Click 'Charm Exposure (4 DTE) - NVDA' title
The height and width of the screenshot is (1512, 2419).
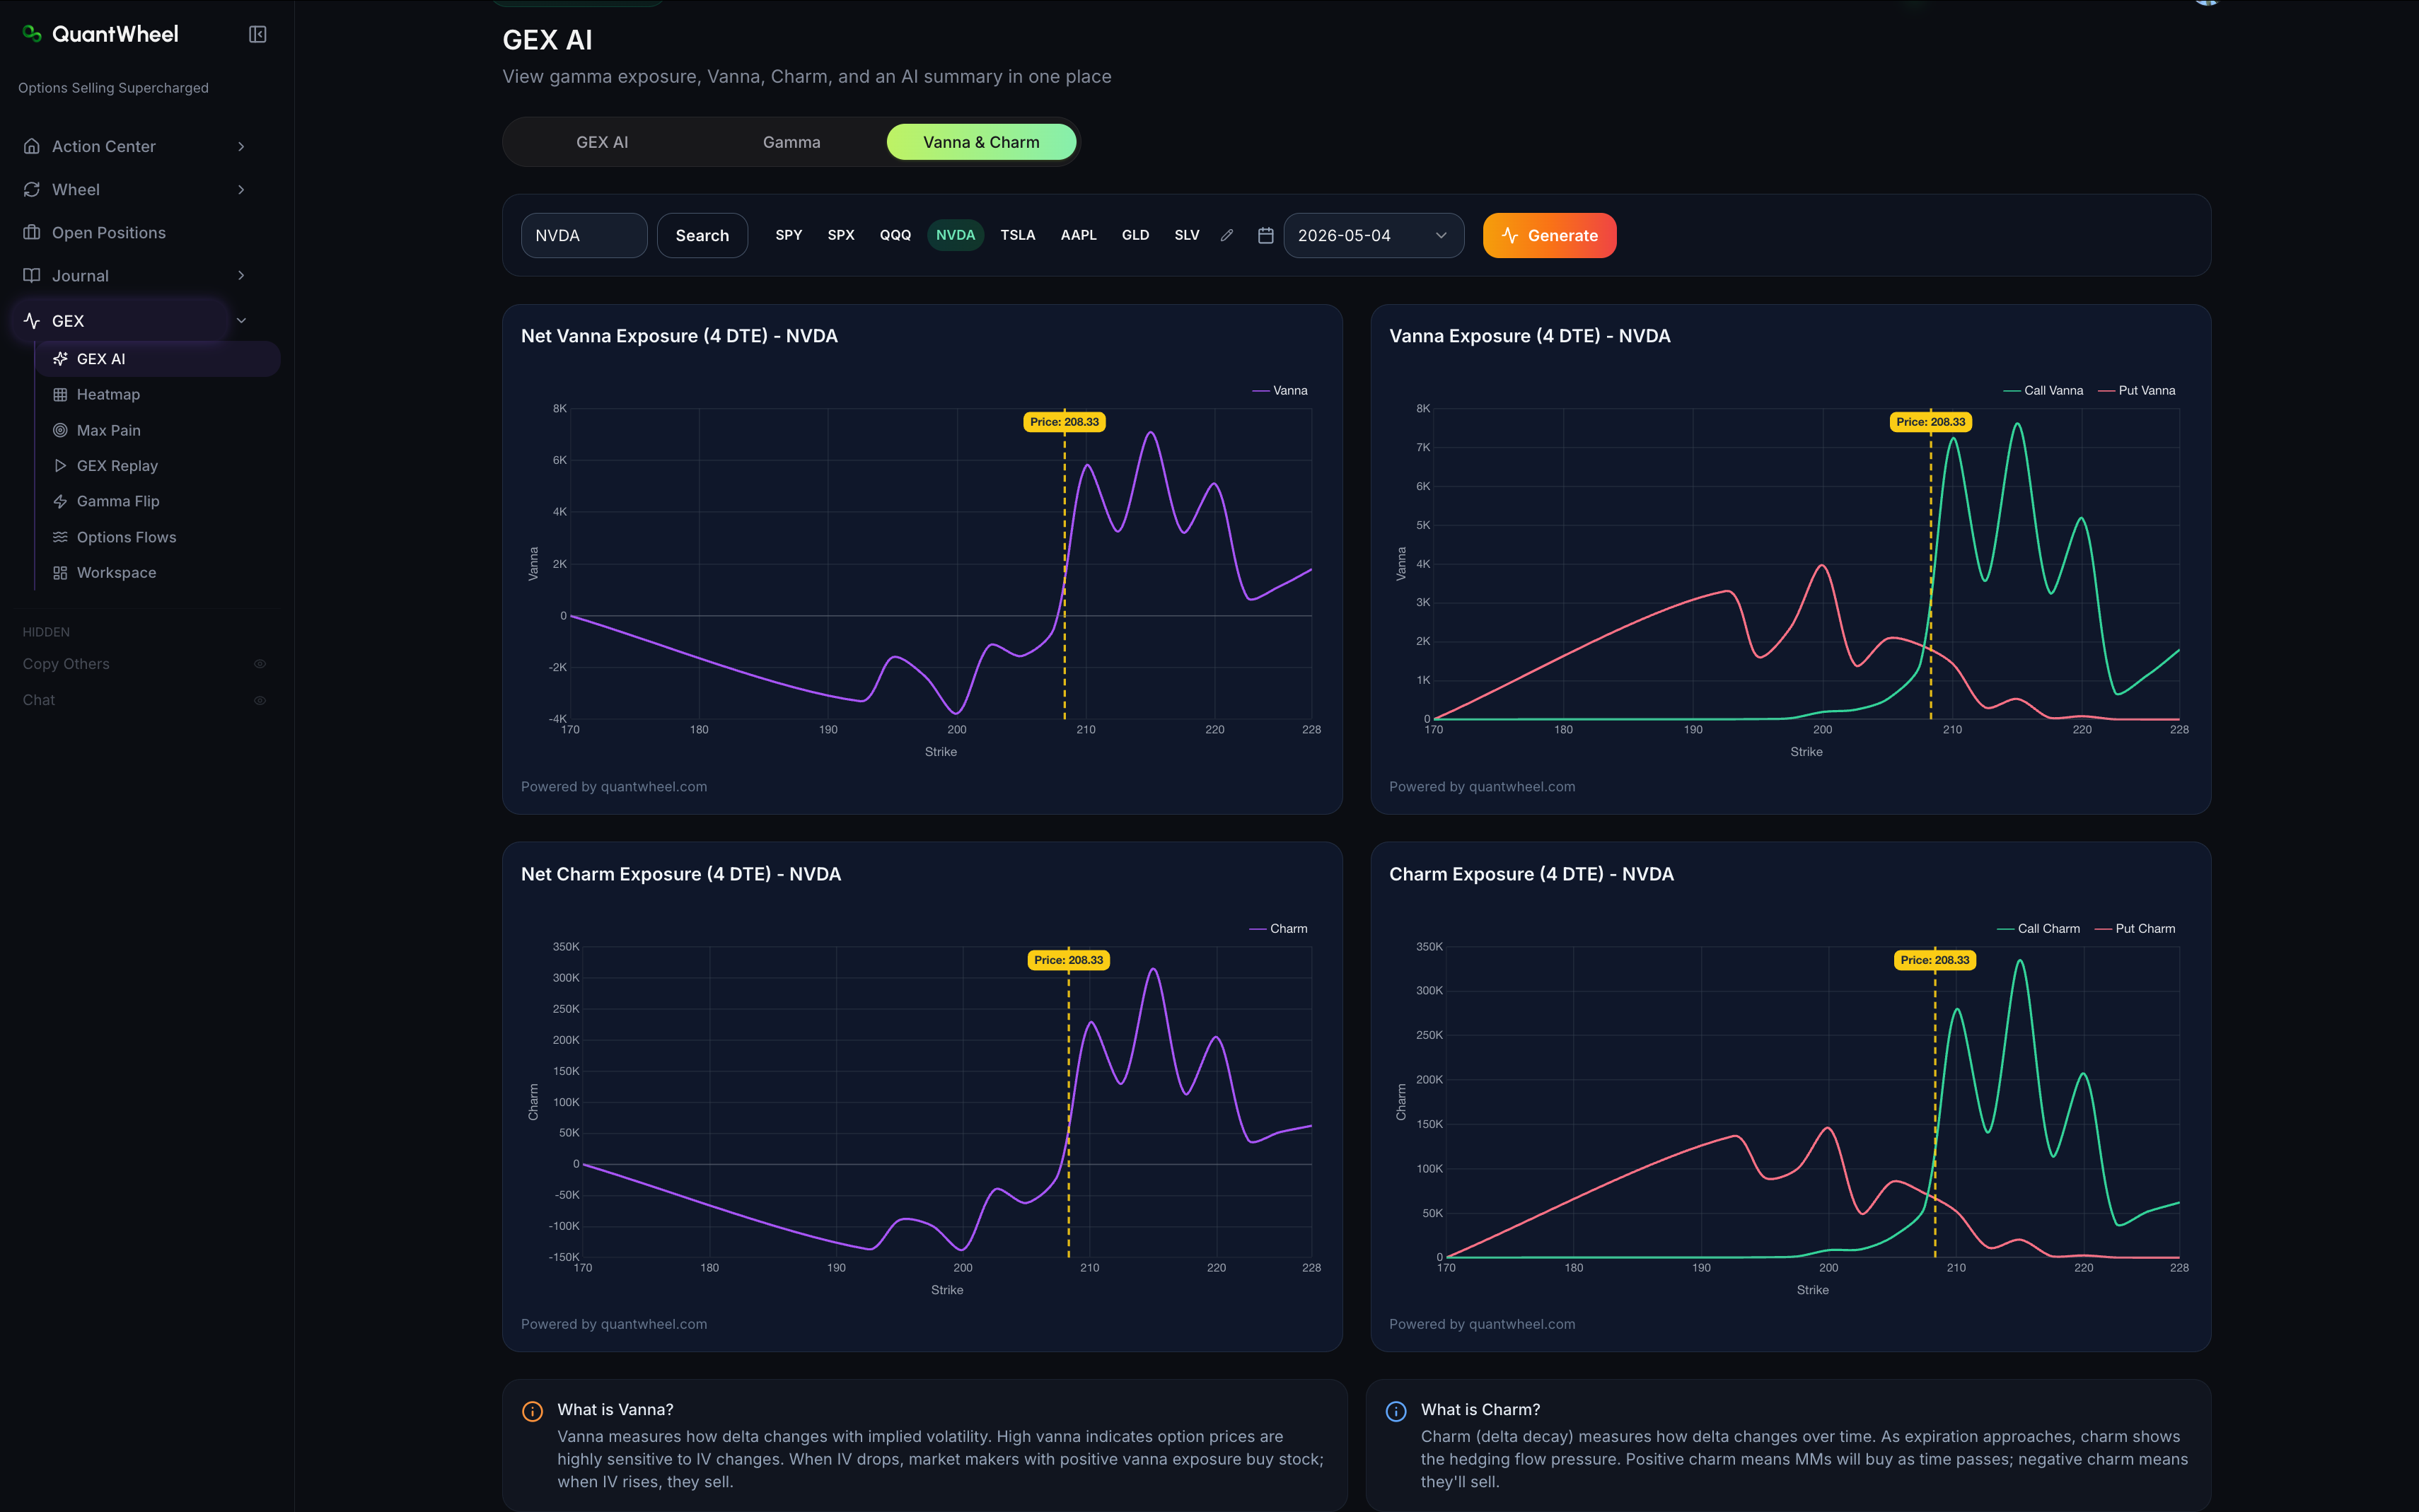[x=1531, y=874]
